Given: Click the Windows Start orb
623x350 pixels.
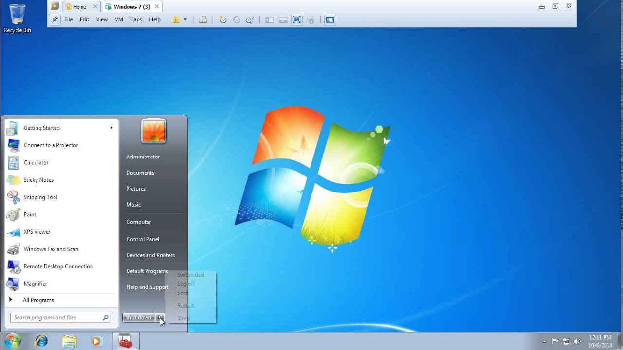Looking at the screenshot, I should 13,341.
